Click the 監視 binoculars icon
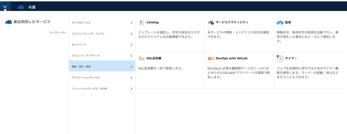This screenshot has height=134, width=347. 280,23
